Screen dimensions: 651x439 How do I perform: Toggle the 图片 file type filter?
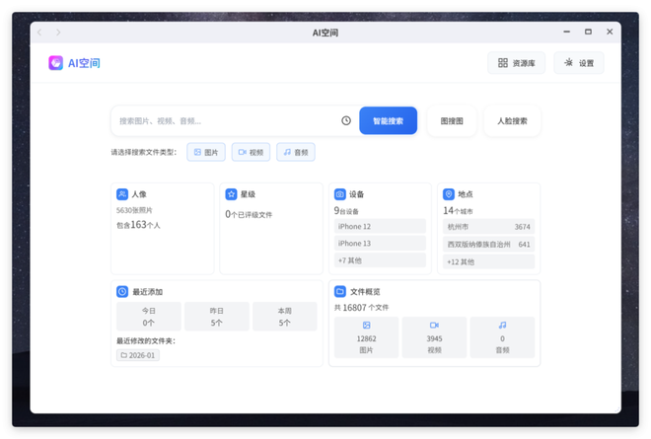click(206, 153)
